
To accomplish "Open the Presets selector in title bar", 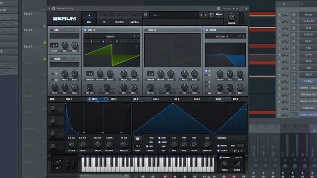I will point(227,8).
